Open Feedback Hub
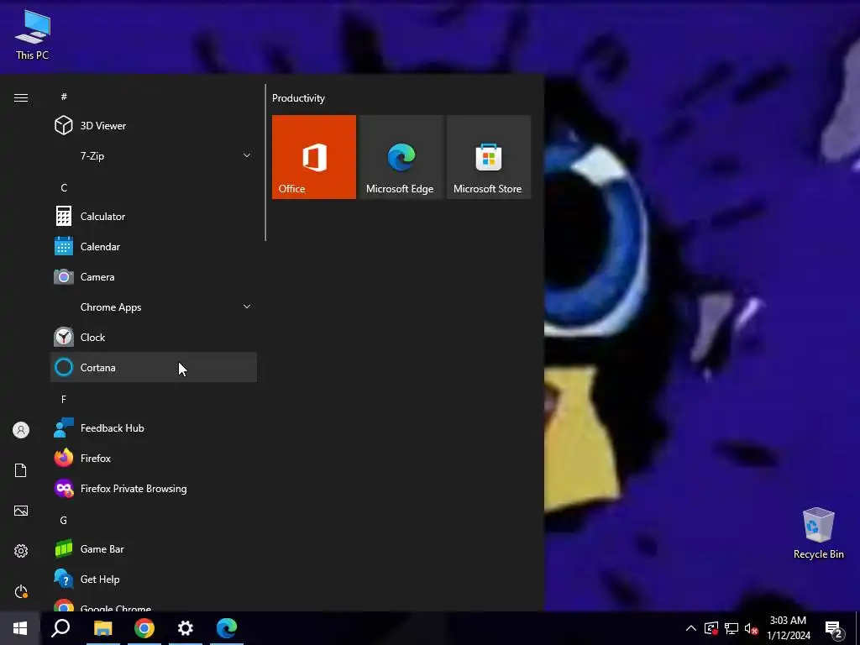Image resolution: width=860 pixels, height=645 pixels. (154, 427)
